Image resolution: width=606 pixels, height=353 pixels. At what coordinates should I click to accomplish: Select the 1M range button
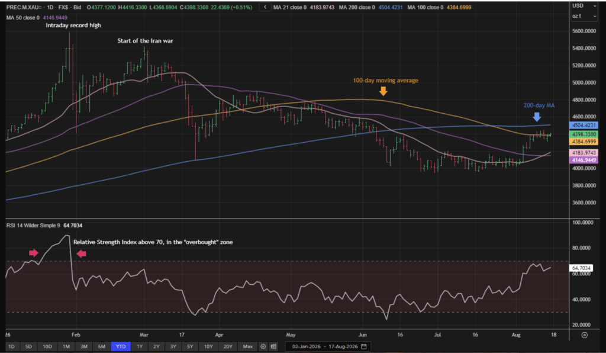point(66,346)
